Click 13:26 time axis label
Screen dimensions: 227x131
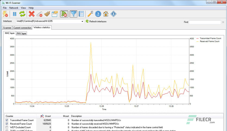coord(102,106)
